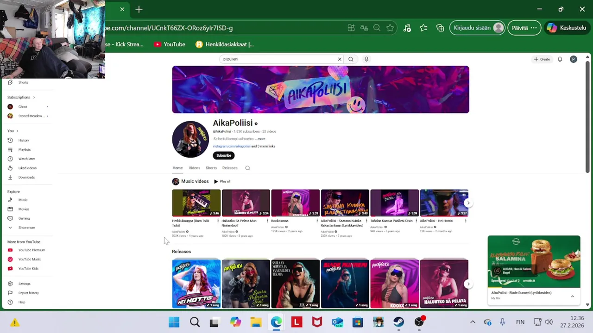
Task: Subscribe to the AikaPoliisi channel
Action: (224, 155)
